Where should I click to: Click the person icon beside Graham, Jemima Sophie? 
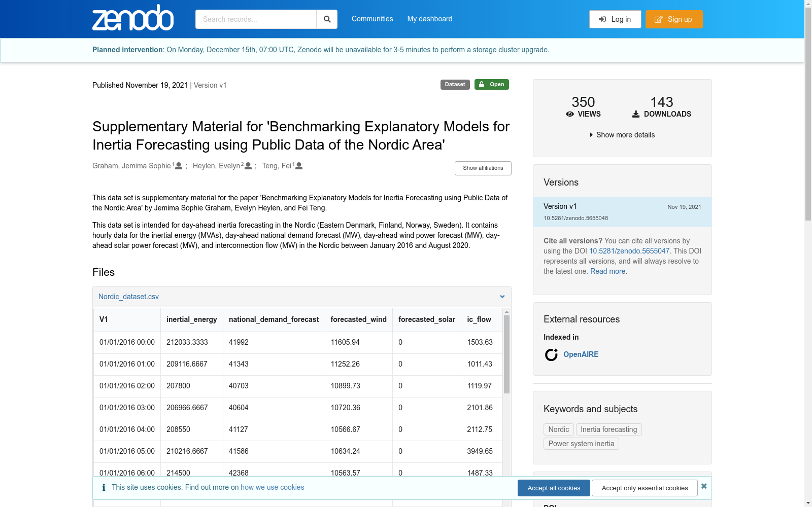(x=179, y=166)
